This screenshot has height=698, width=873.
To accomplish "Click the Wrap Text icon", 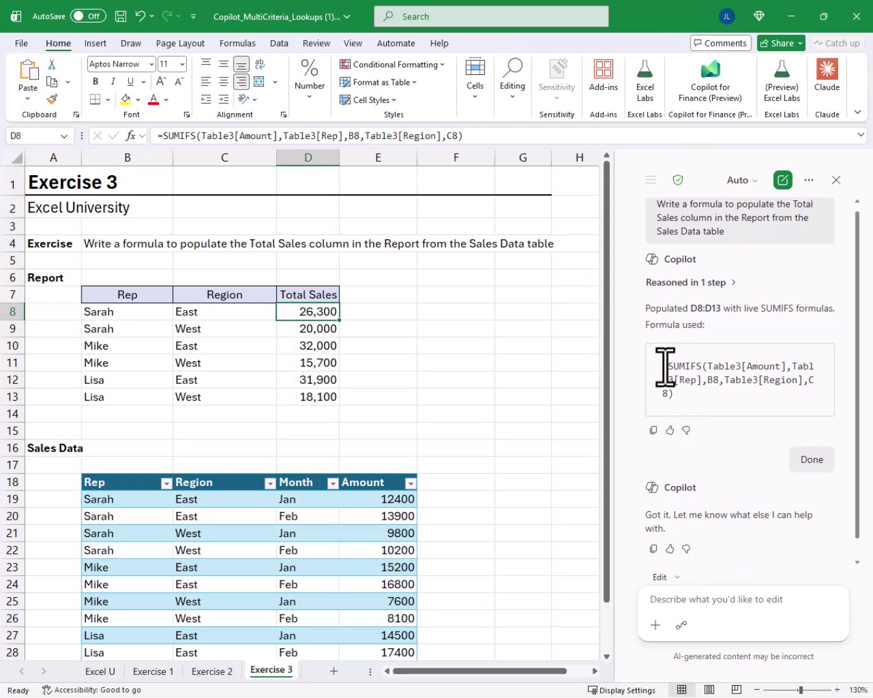I will 259,64.
